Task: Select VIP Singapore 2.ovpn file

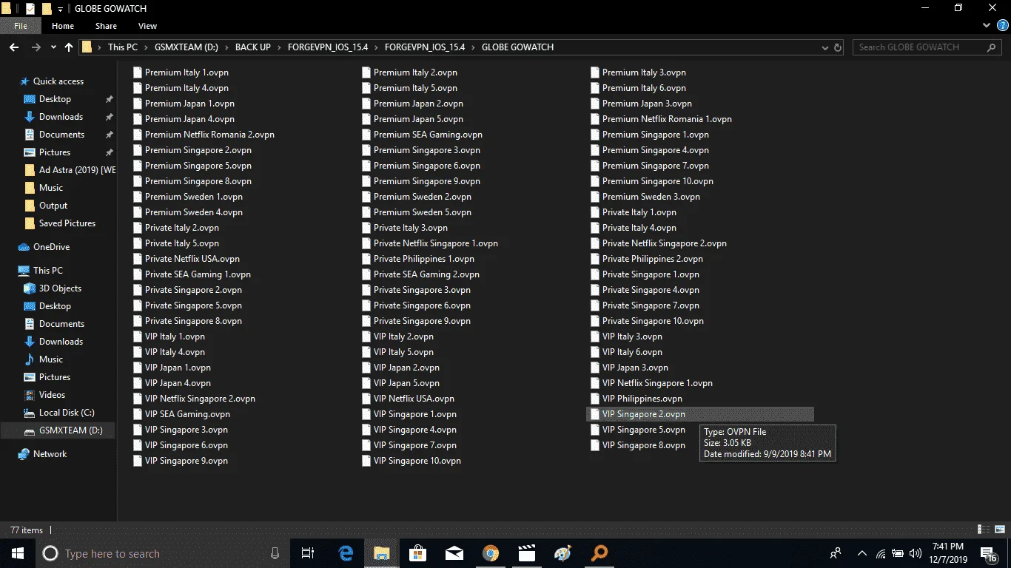Action: click(x=700, y=414)
